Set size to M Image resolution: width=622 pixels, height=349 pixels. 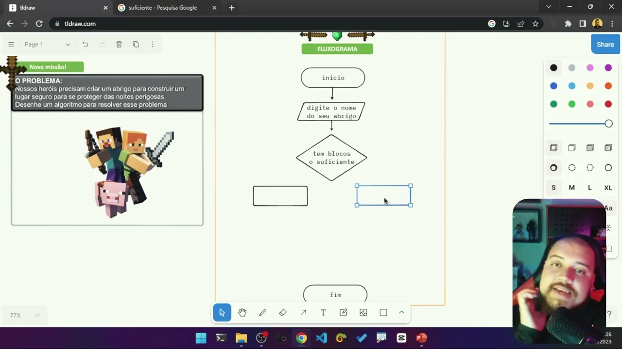coord(572,188)
